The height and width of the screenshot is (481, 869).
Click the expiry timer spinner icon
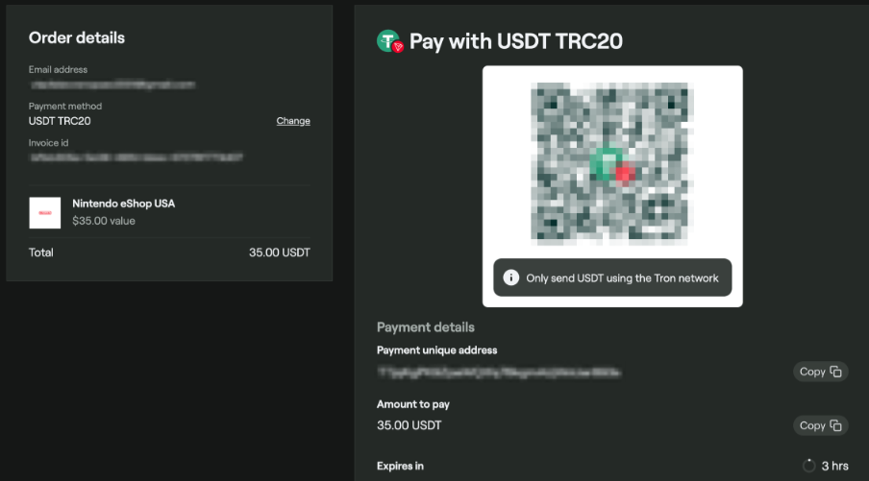coord(808,466)
